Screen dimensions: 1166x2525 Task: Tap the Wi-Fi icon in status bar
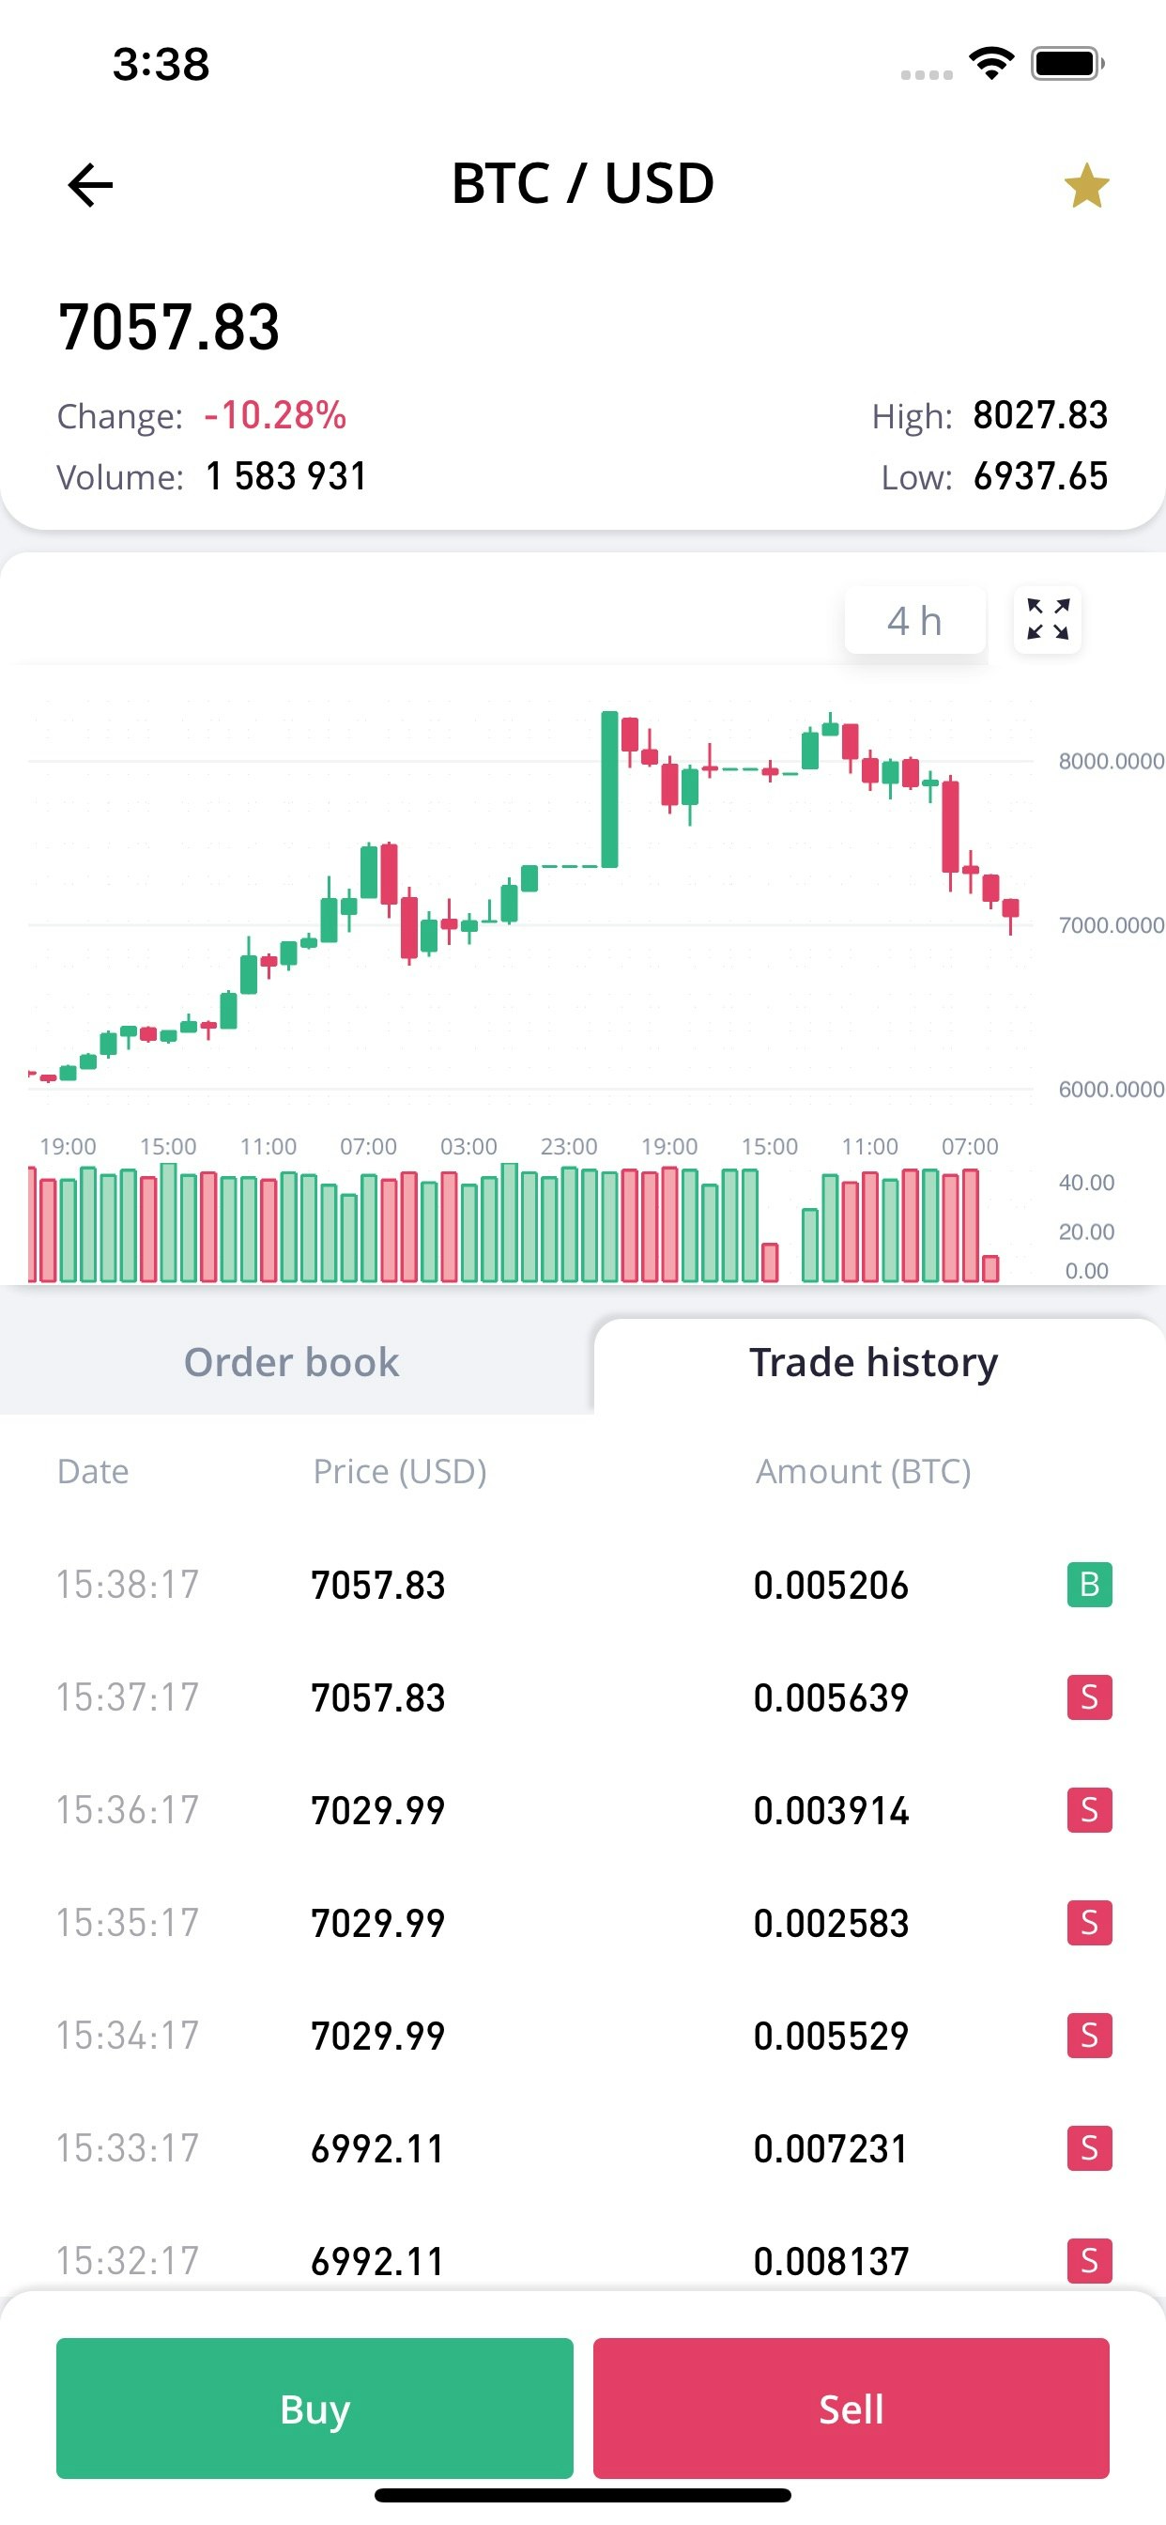tap(990, 63)
